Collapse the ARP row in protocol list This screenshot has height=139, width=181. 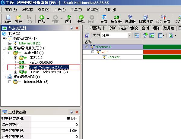(93, 52)
